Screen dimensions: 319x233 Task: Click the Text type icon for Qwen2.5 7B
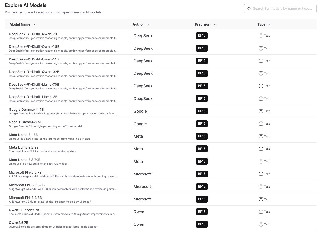(x=261, y=224)
